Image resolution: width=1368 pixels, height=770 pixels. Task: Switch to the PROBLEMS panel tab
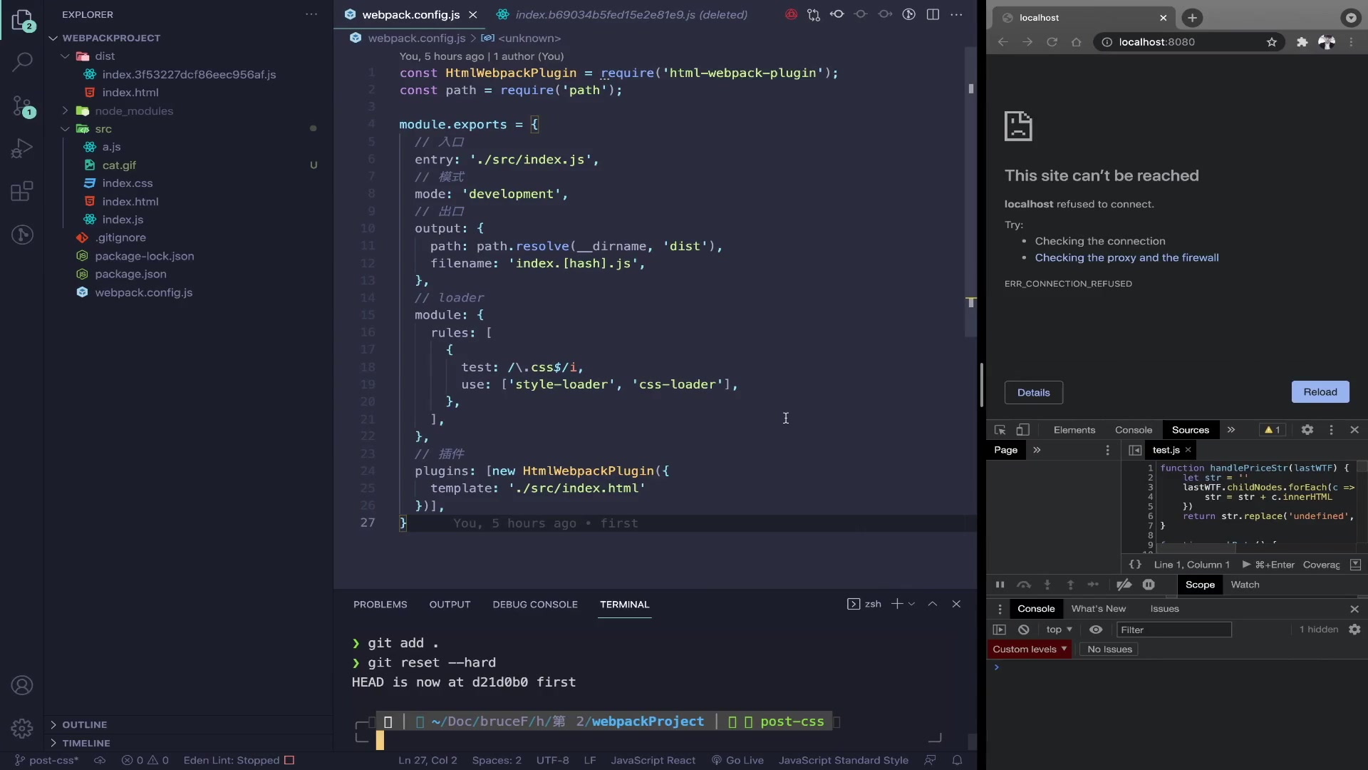(x=380, y=604)
